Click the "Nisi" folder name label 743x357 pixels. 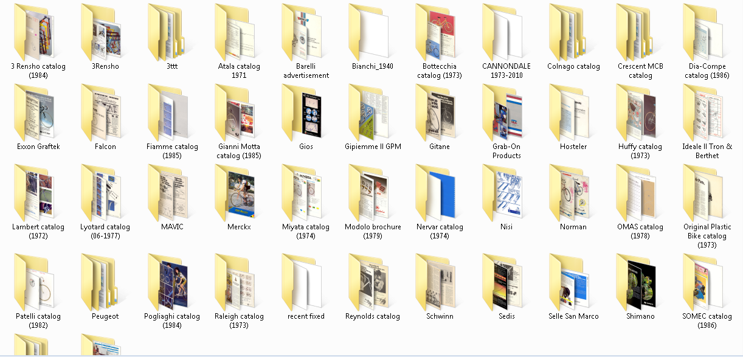(x=506, y=227)
